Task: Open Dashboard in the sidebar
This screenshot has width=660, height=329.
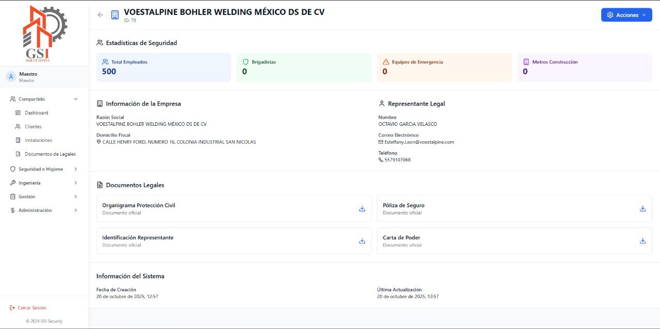Action: click(36, 113)
